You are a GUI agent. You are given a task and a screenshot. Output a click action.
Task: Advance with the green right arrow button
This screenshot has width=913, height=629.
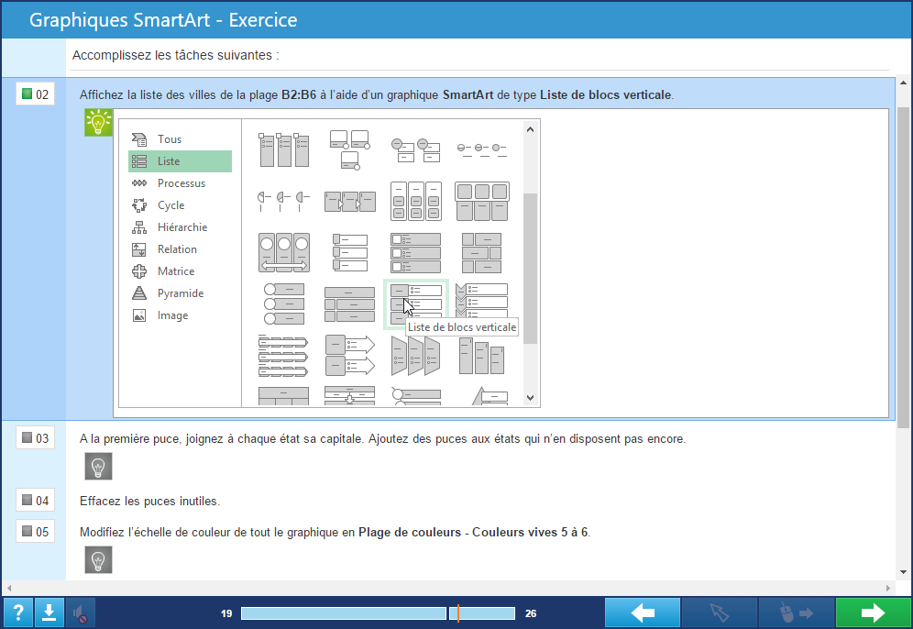point(873,612)
